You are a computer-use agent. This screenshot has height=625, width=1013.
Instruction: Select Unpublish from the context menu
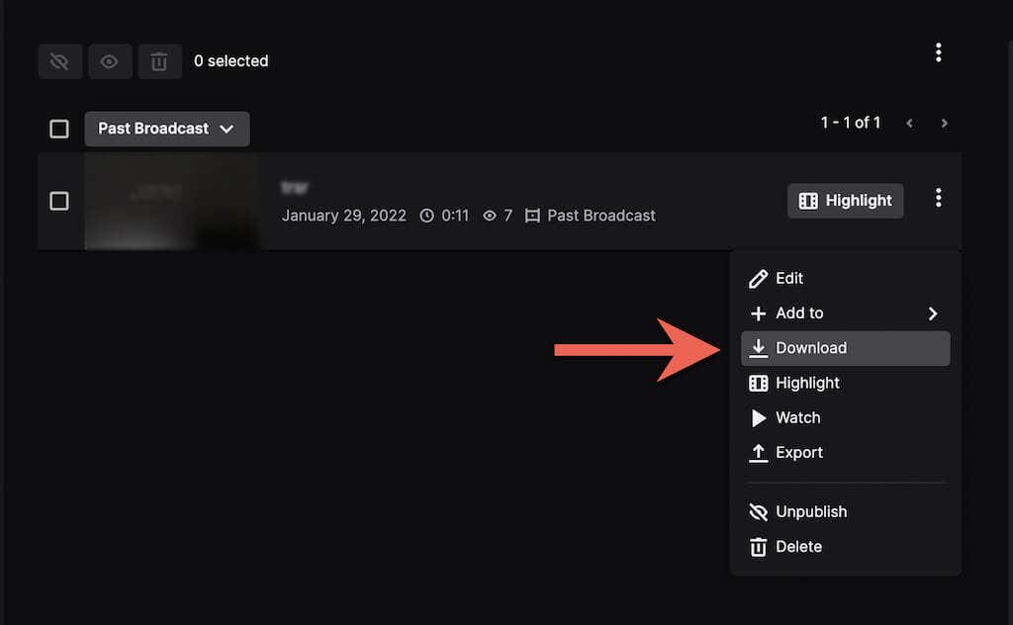pyautogui.click(x=811, y=511)
